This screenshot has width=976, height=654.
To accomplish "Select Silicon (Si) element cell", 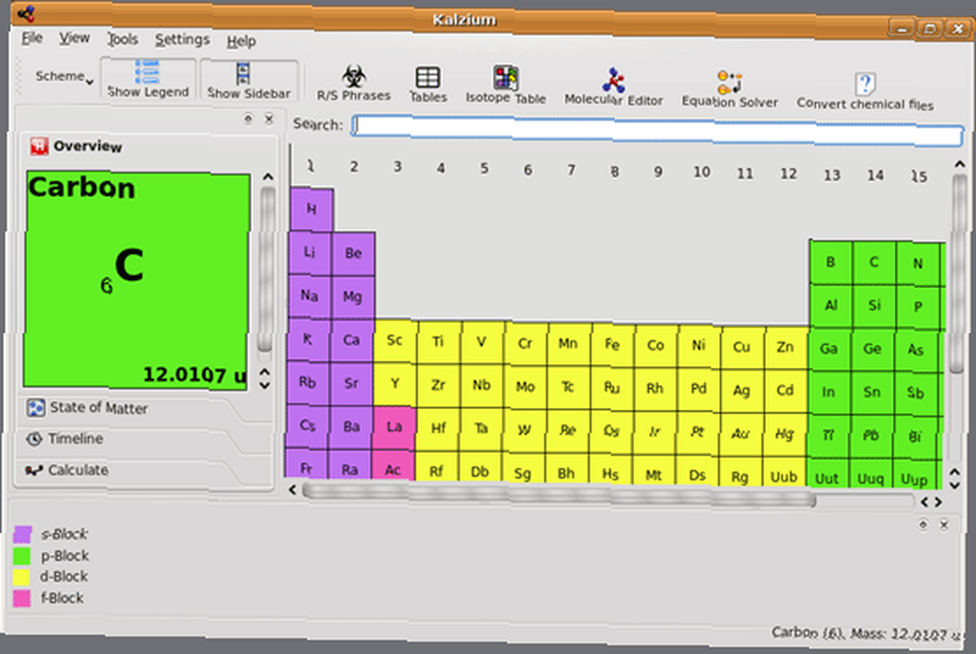I will coord(874,306).
